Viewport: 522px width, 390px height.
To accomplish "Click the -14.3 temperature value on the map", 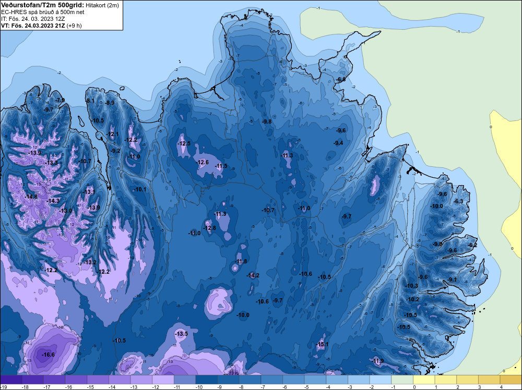I will 53,201.
